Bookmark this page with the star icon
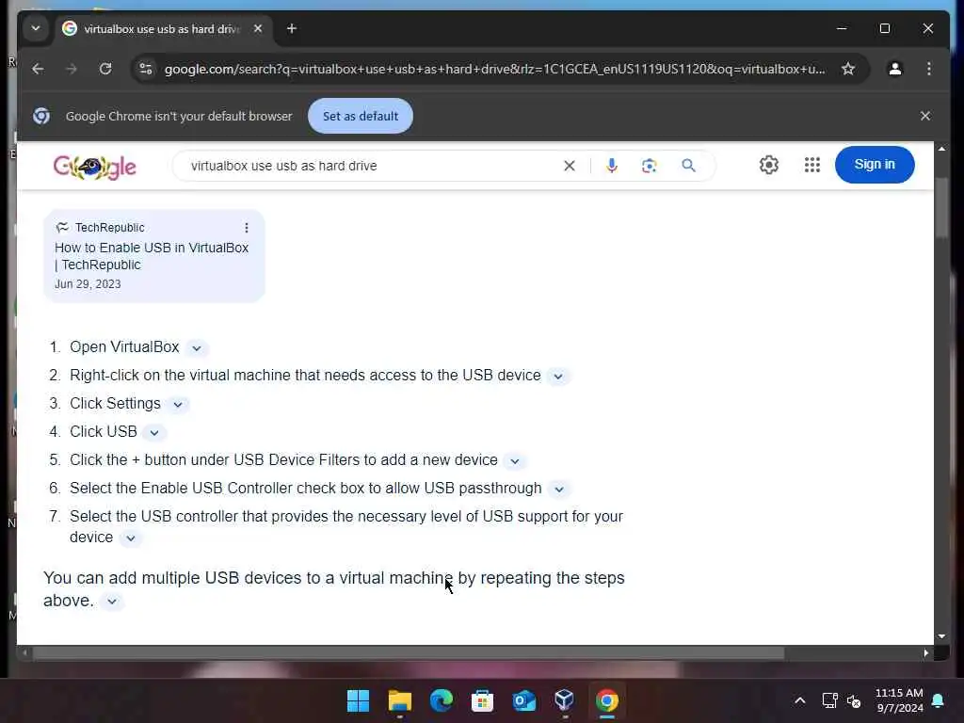The height and width of the screenshot is (723, 964). click(x=848, y=69)
